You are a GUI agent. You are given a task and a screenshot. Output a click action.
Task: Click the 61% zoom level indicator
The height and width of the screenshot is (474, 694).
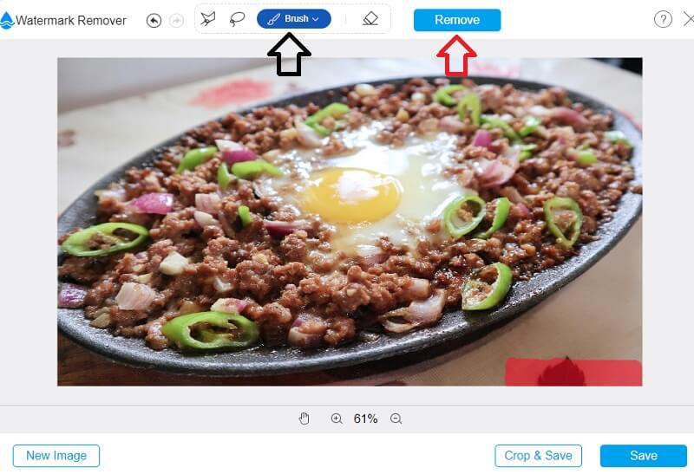(365, 419)
